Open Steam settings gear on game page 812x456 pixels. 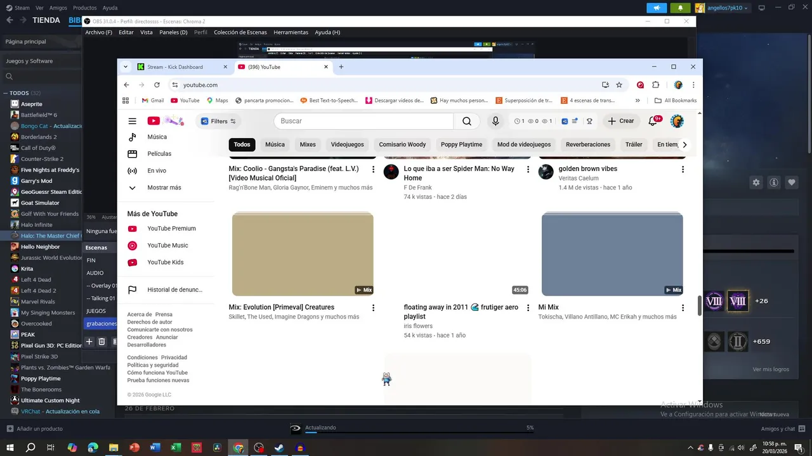[756, 182]
